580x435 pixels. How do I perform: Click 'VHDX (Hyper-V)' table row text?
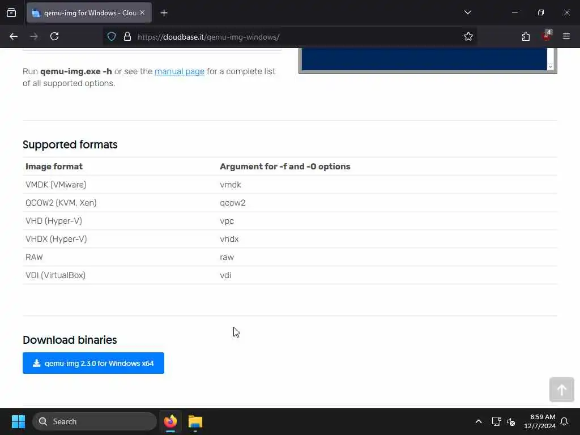(x=56, y=239)
